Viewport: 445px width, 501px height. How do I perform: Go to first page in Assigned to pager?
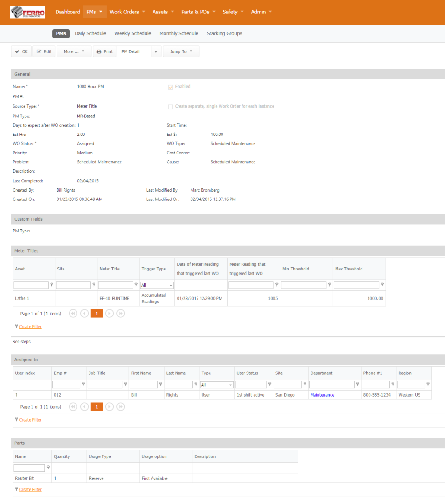73,407
